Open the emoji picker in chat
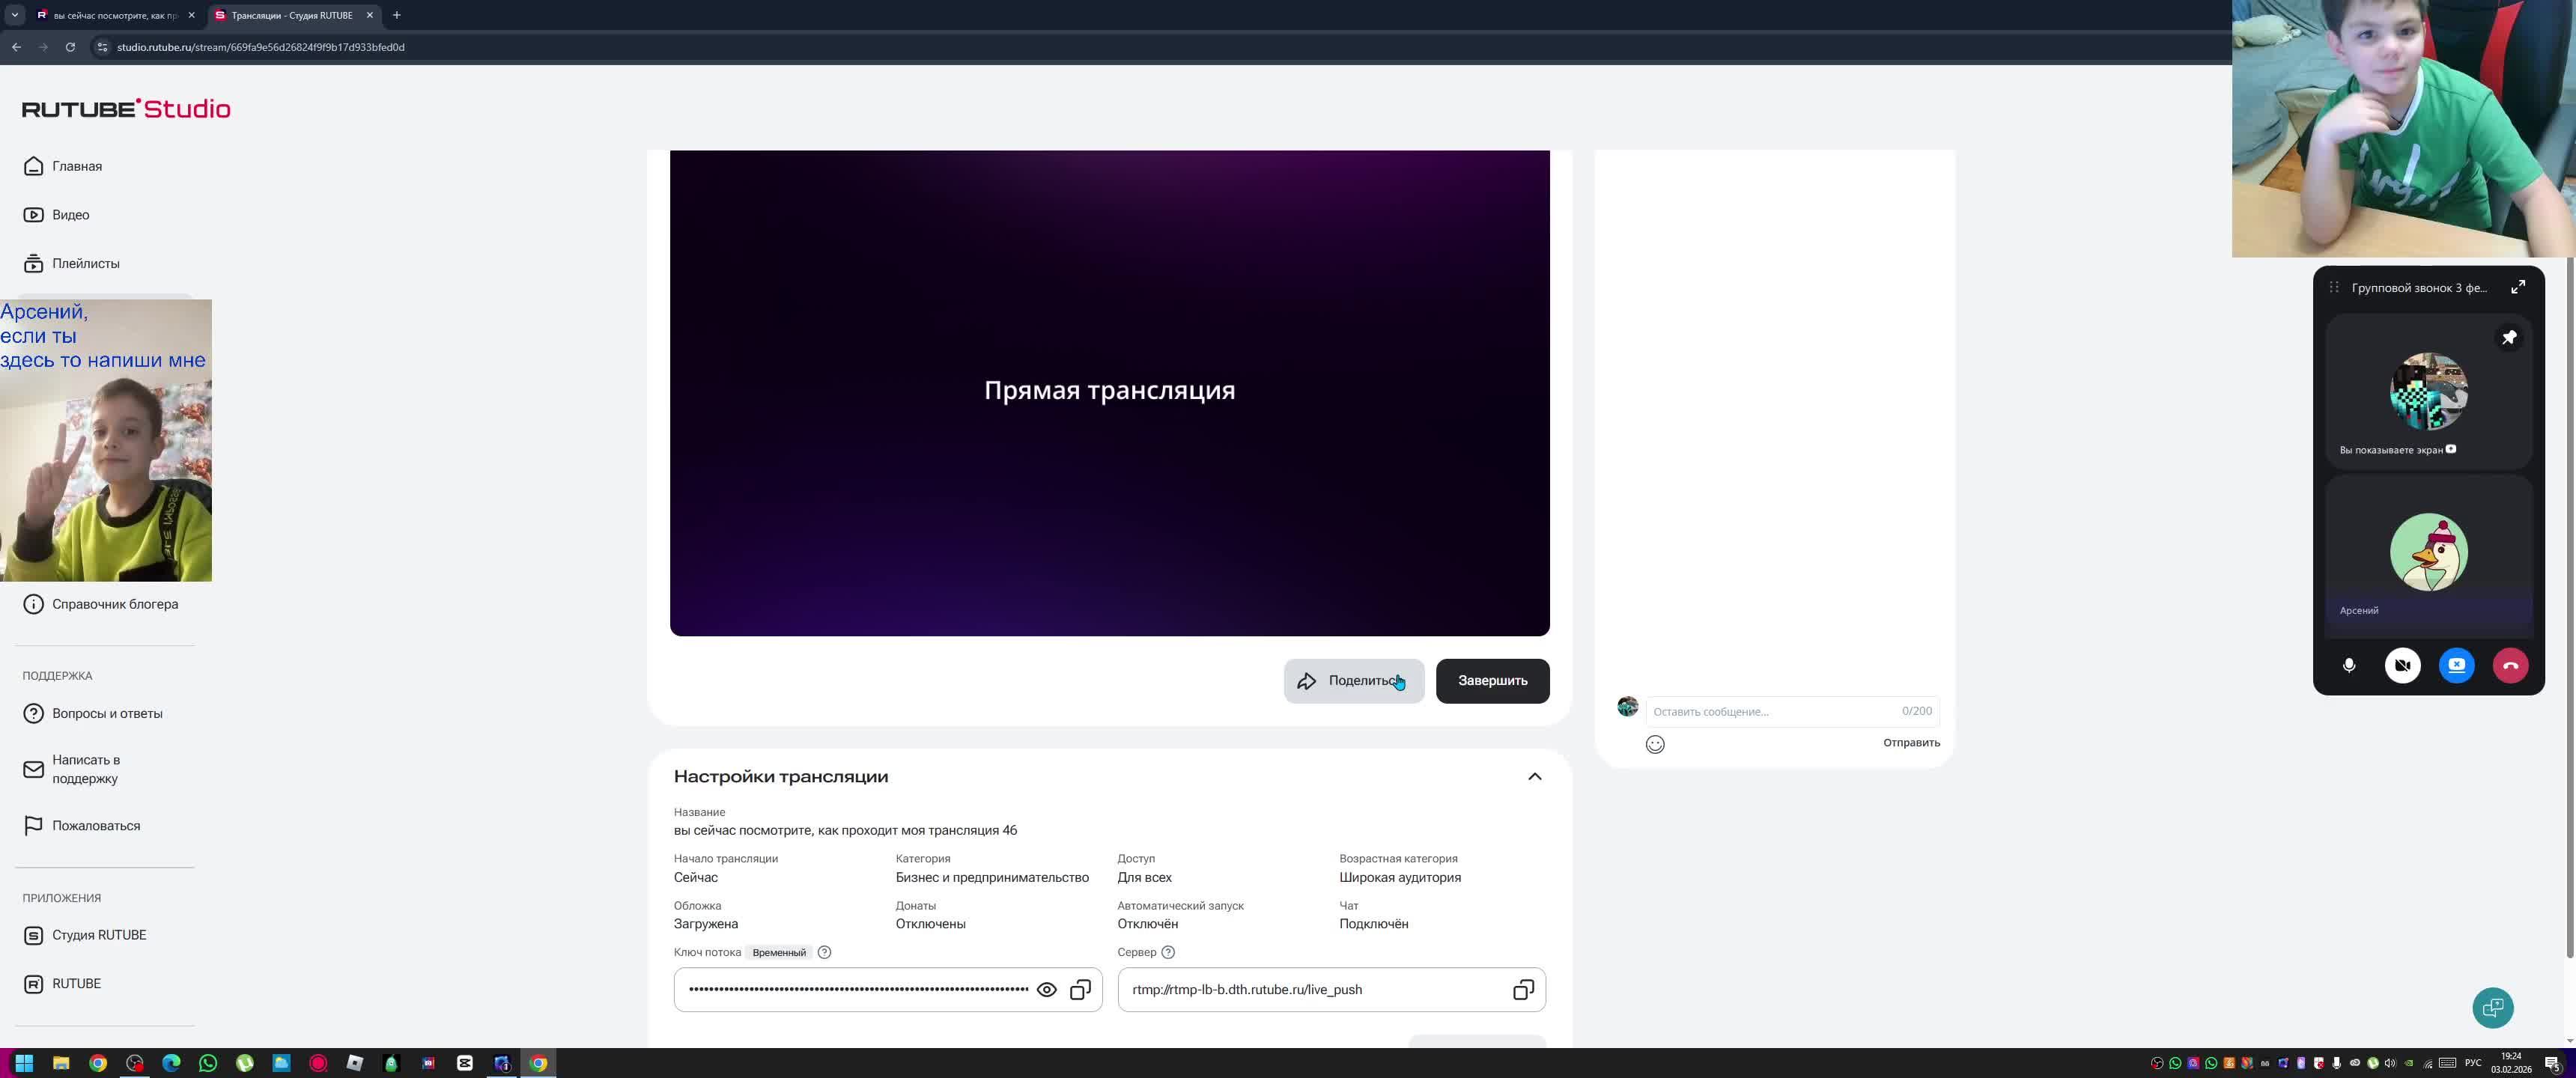The width and height of the screenshot is (2576, 1078). (x=1655, y=744)
